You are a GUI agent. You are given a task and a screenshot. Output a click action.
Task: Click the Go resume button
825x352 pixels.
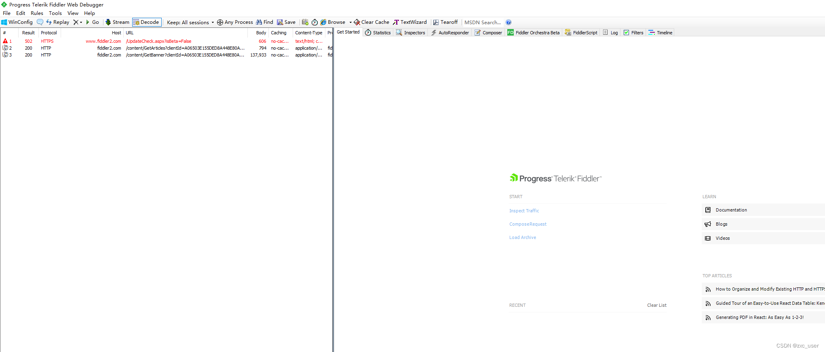pos(93,22)
